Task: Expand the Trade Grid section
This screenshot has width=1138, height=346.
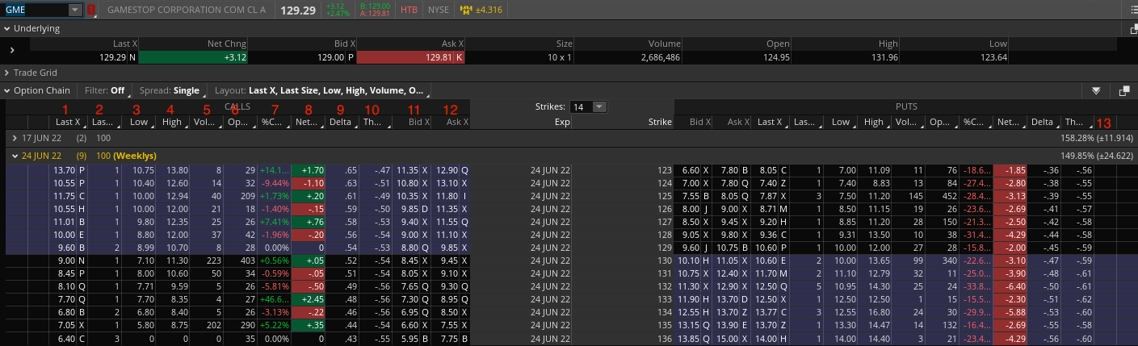Action: click(x=7, y=73)
